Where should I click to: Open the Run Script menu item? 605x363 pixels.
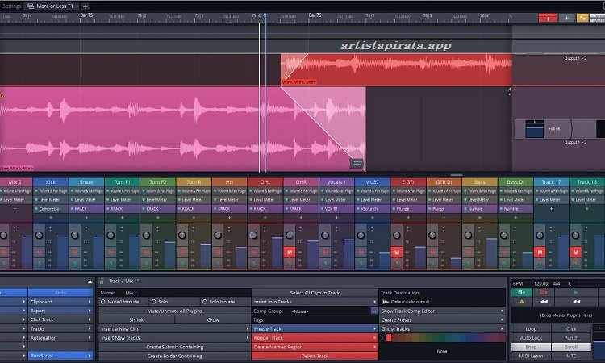click(60, 356)
